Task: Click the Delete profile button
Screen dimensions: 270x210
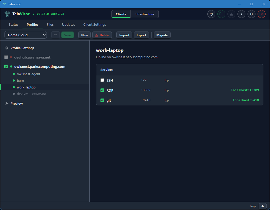Action: [102, 35]
